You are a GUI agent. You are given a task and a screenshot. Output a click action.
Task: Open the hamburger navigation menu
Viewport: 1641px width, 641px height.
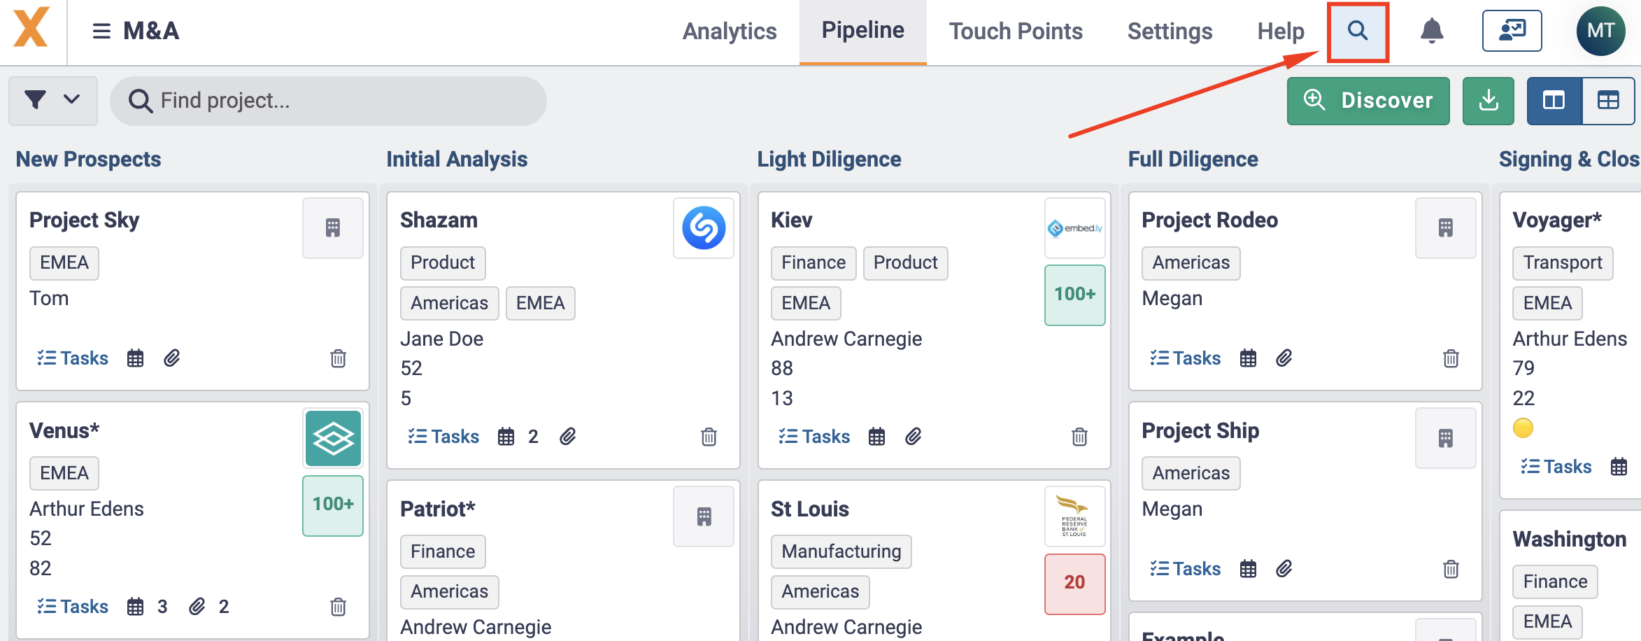[101, 31]
